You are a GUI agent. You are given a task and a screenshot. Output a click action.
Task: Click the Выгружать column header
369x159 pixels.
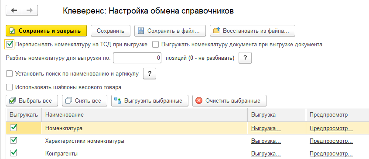(x=24, y=115)
